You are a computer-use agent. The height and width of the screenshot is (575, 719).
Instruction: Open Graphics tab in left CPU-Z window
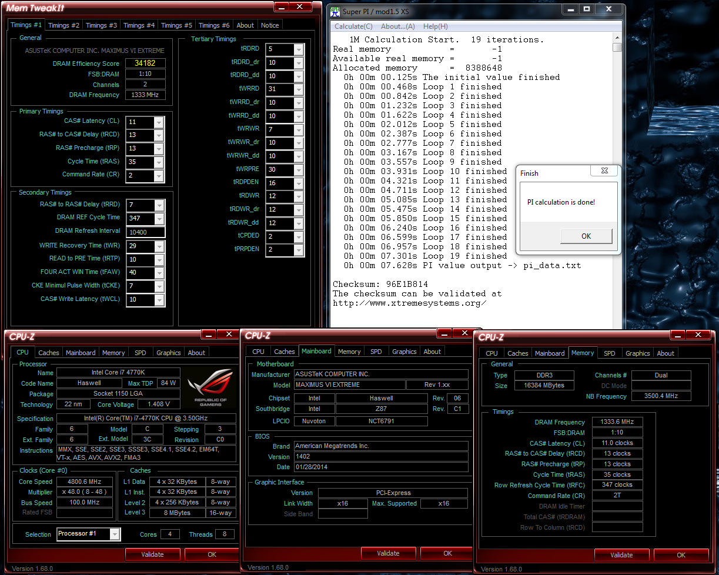pos(169,353)
